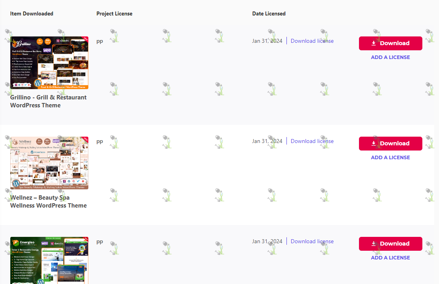Select ADD A LICENSE under Energiso

pyautogui.click(x=390, y=258)
